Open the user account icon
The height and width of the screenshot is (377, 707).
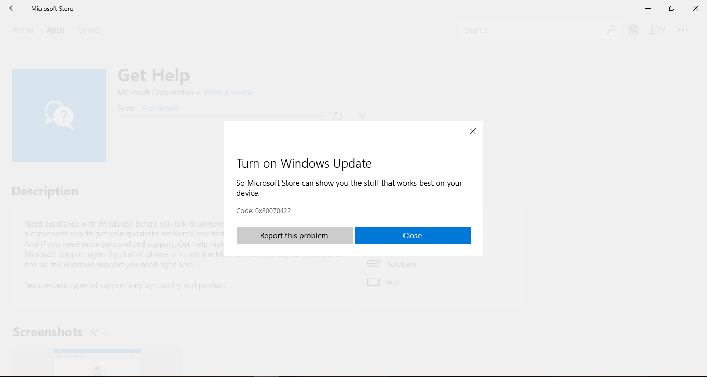(632, 30)
